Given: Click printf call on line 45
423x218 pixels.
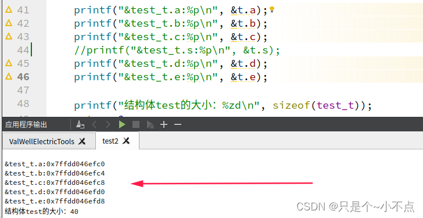Looking at the screenshot, I should (x=170, y=64).
